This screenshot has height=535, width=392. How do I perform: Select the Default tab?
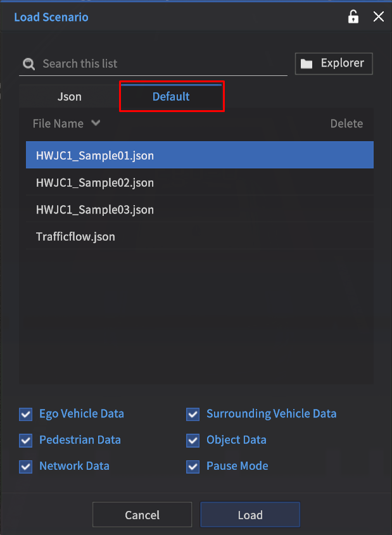click(x=171, y=97)
